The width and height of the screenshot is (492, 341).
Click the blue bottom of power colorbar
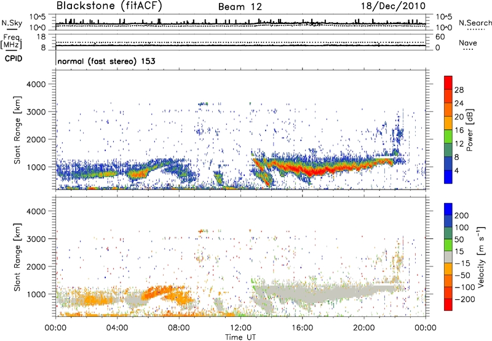[x=448, y=177]
